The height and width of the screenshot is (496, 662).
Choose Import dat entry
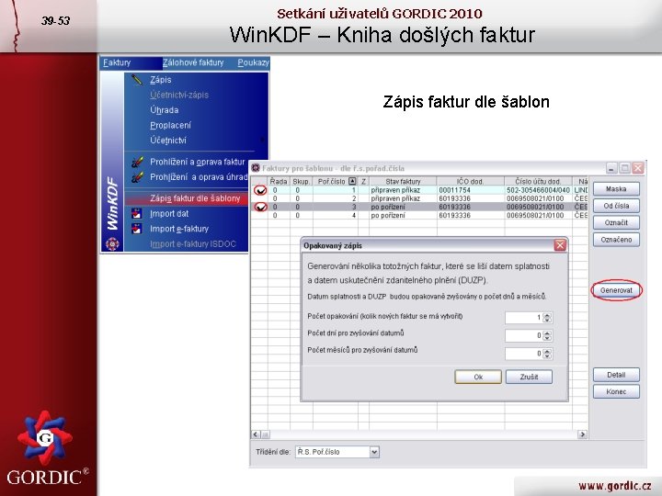click(x=169, y=214)
